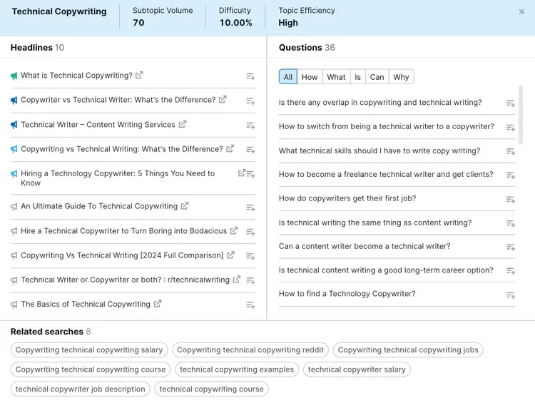
Task: Click related search technical copywriter salary
Action: tap(357, 369)
